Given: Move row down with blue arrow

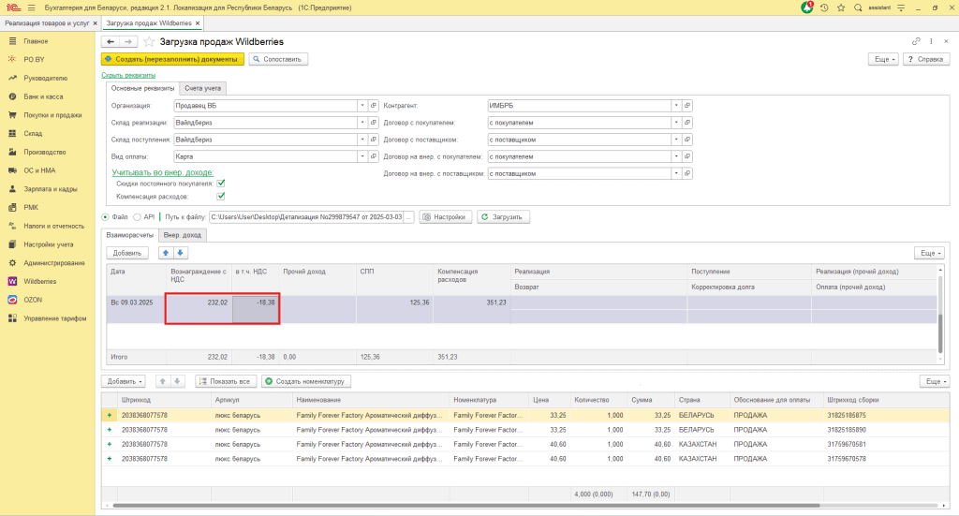Looking at the screenshot, I should click(x=181, y=253).
